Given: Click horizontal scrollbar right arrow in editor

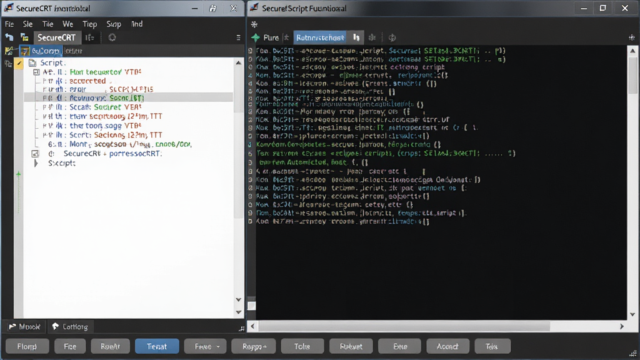Looking at the screenshot, I should tap(622, 326).
